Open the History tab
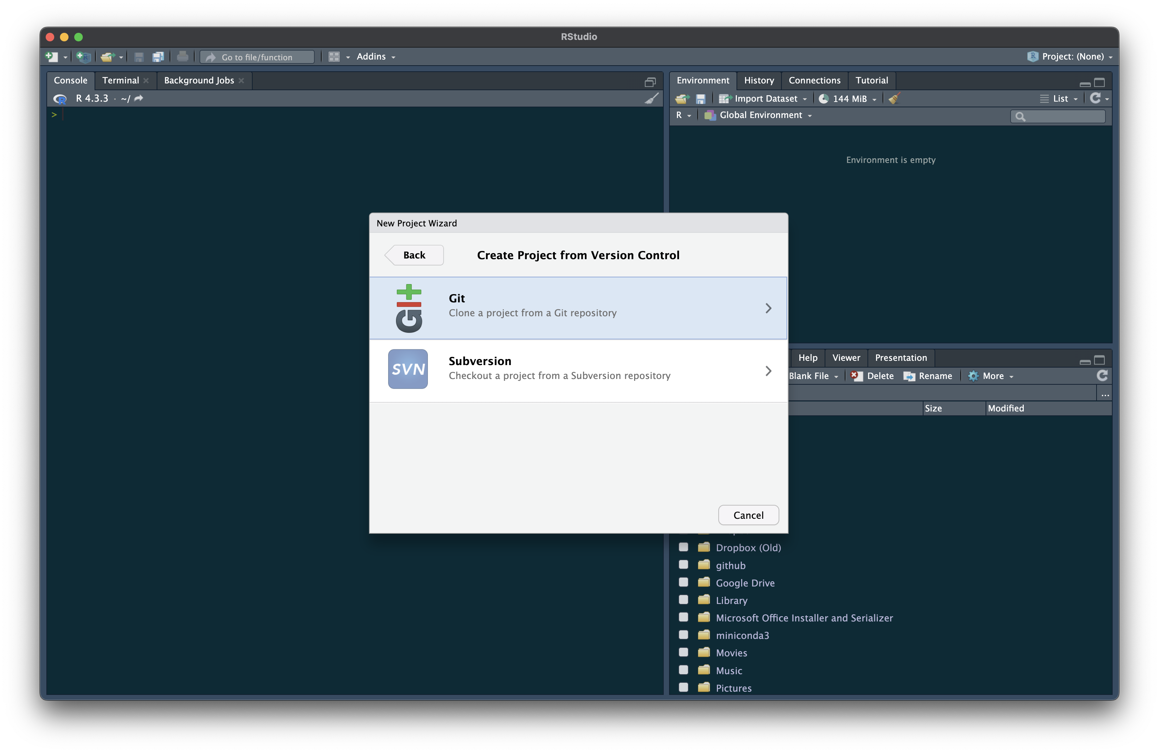The image size is (1159, 753). (x=759, y=80)
